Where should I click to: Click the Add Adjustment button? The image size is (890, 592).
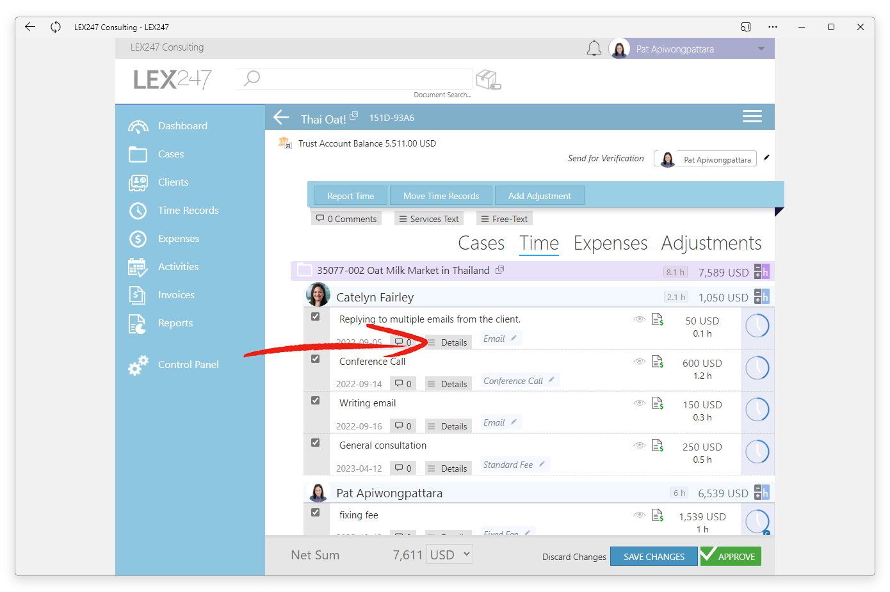(x=539, y=196)
